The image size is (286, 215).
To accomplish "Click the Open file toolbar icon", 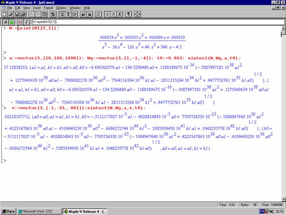I will [x=10, y=14].
